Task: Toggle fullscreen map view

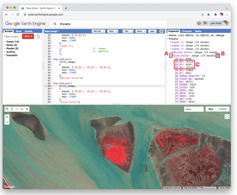Action: [x=227, y=117]
